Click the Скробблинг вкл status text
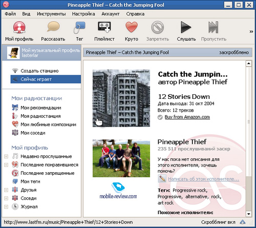 (x=218, y=222)
